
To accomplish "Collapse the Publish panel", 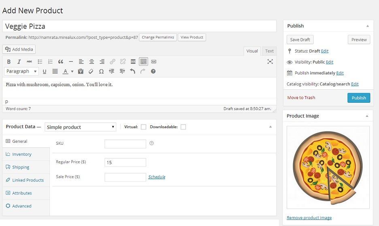I will click(367, 26).
